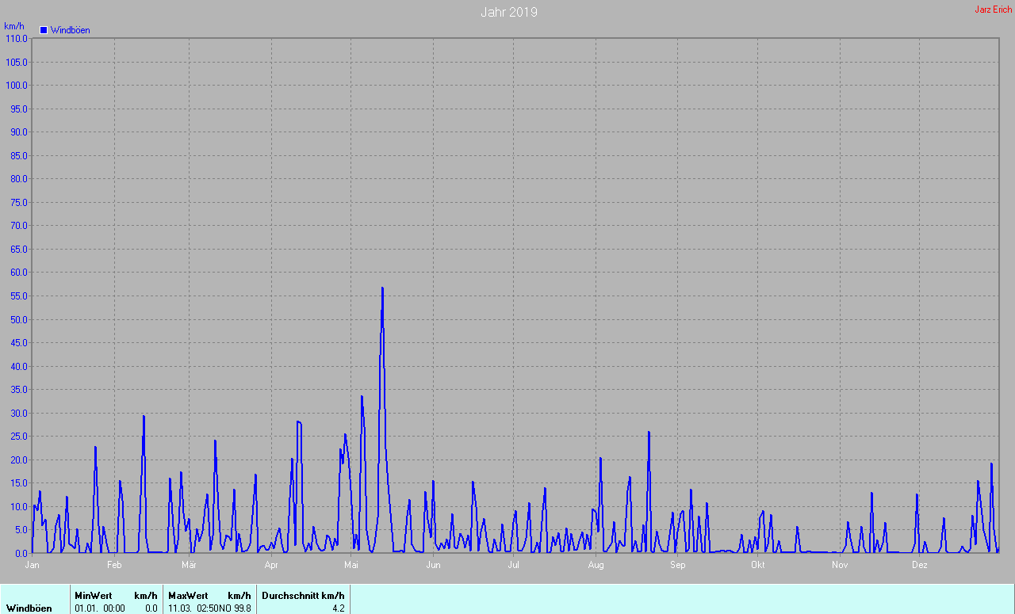Click the MaxWert column header
The width and height of the screenshot is (1015, 614).
(x=188, y=595)
